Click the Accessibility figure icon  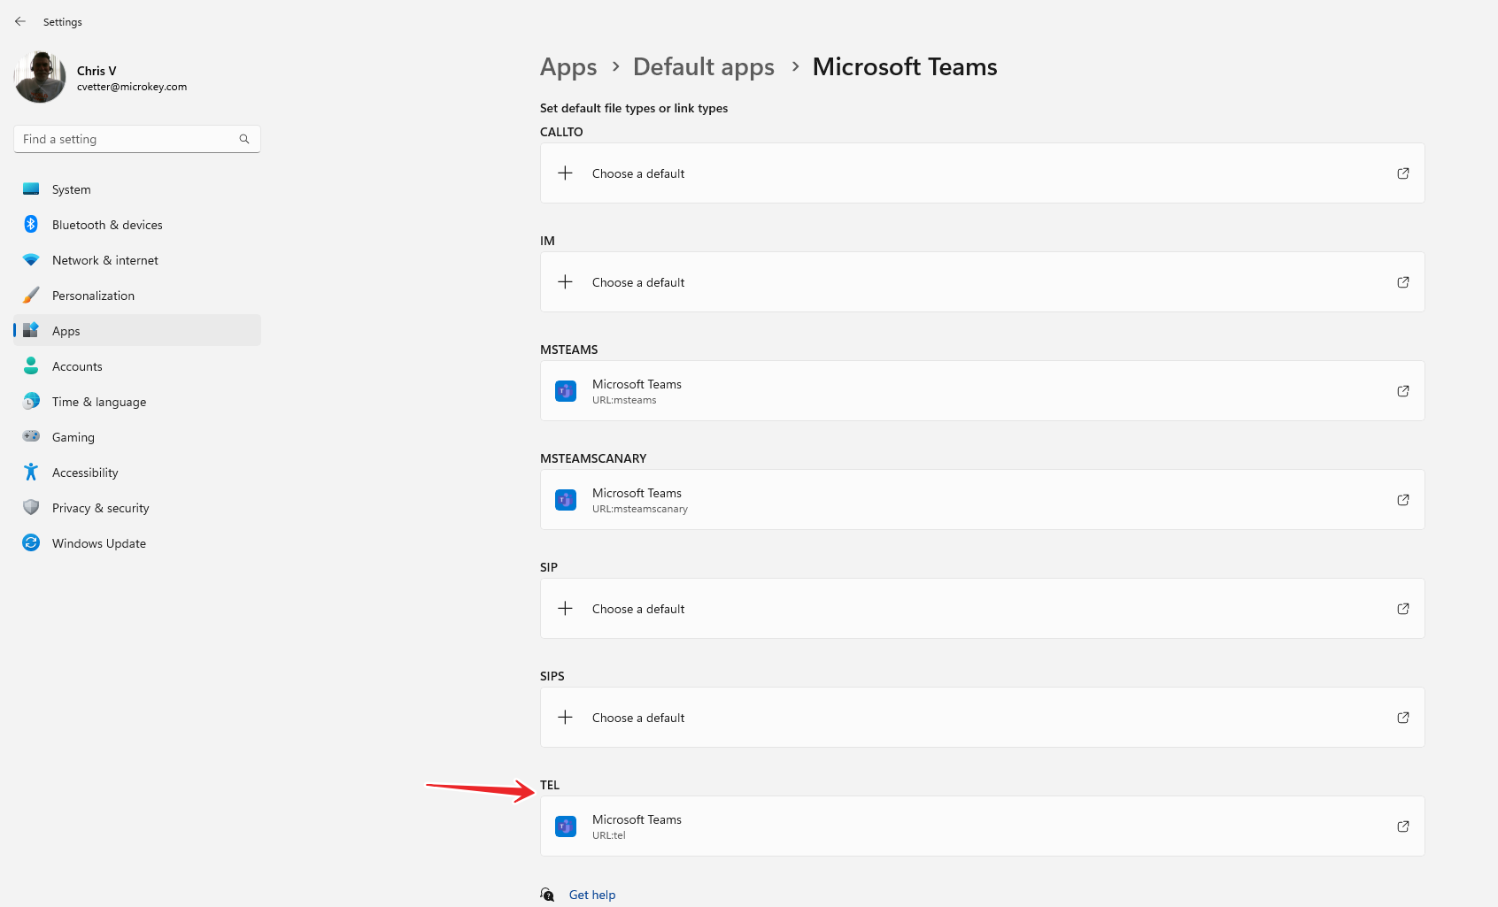pos(31,472)
